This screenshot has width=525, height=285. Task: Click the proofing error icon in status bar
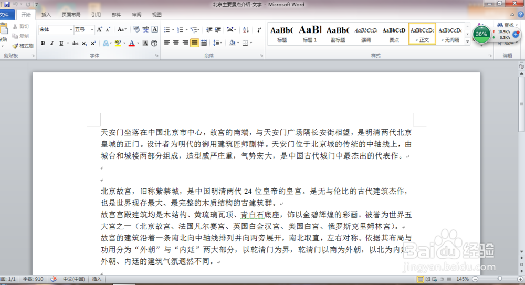[53, 279]
